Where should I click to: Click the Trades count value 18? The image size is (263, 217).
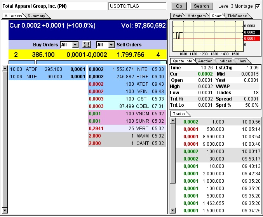(256, 92)
